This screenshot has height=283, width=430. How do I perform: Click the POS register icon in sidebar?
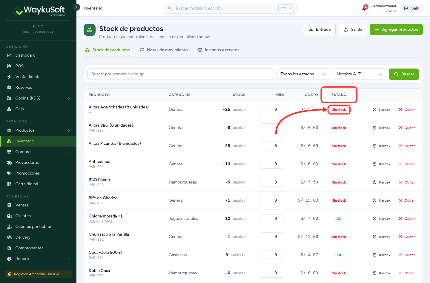9,66
